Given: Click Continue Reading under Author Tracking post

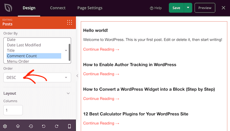Looking at the screenshot, I should click(101, 74).
